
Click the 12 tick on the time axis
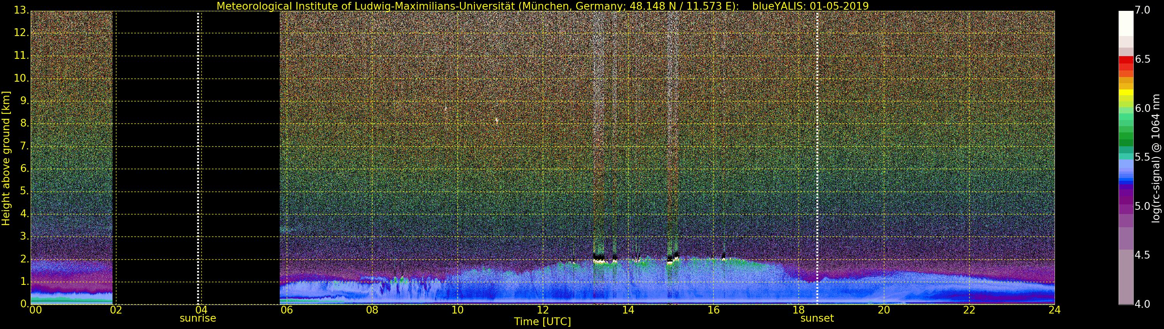coord(543,310)
